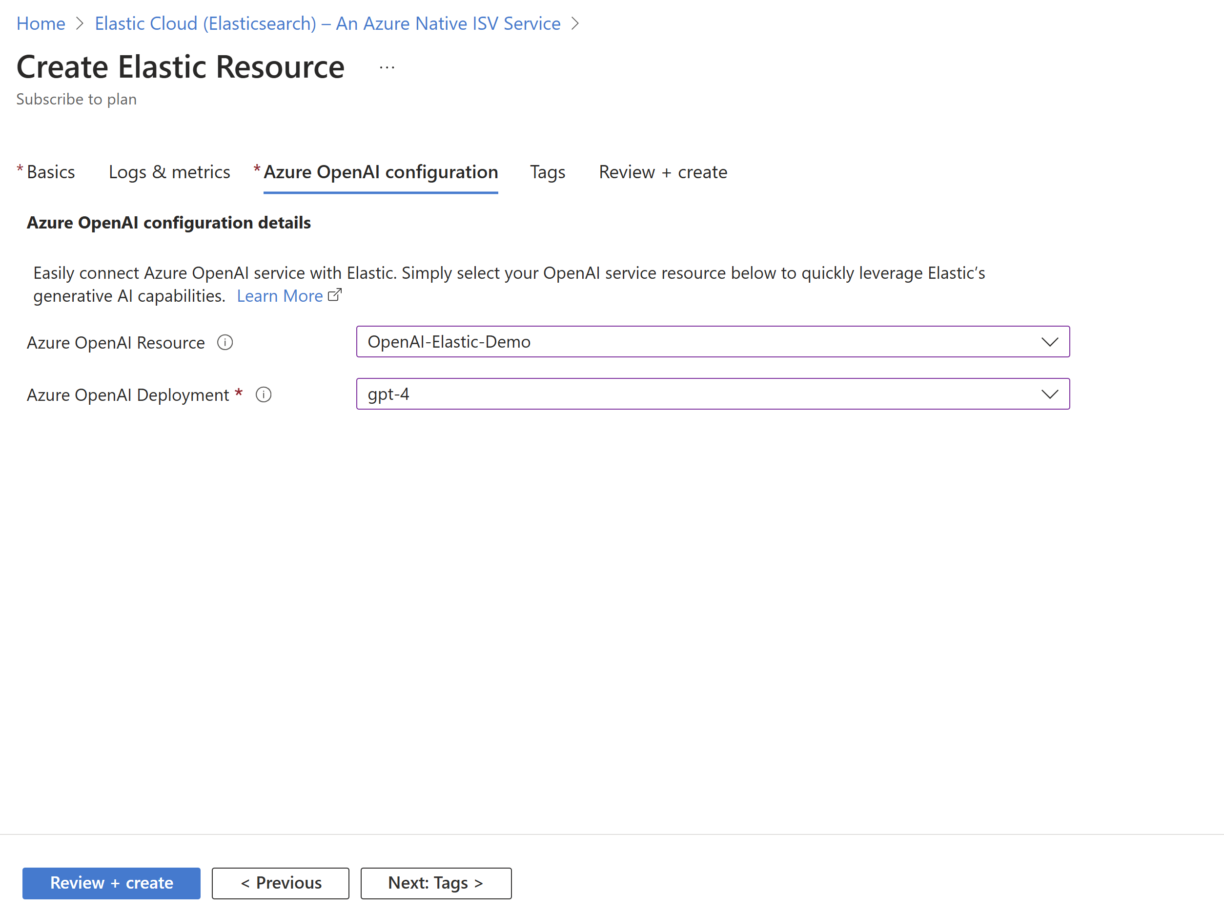Click the Next: Tags navigation button
The height and width of the screenshot is (914, 1224).
pyautogui.click(x=432, y=881)
